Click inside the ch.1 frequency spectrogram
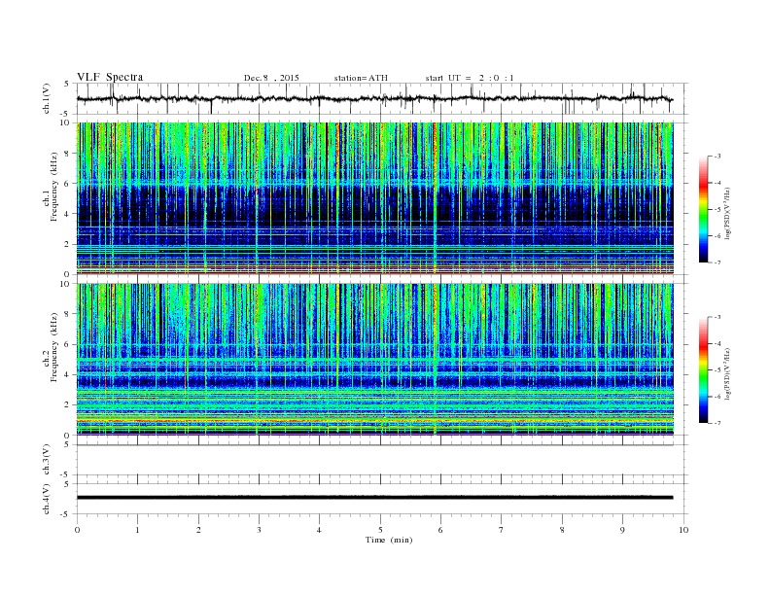 click(374, 198)
